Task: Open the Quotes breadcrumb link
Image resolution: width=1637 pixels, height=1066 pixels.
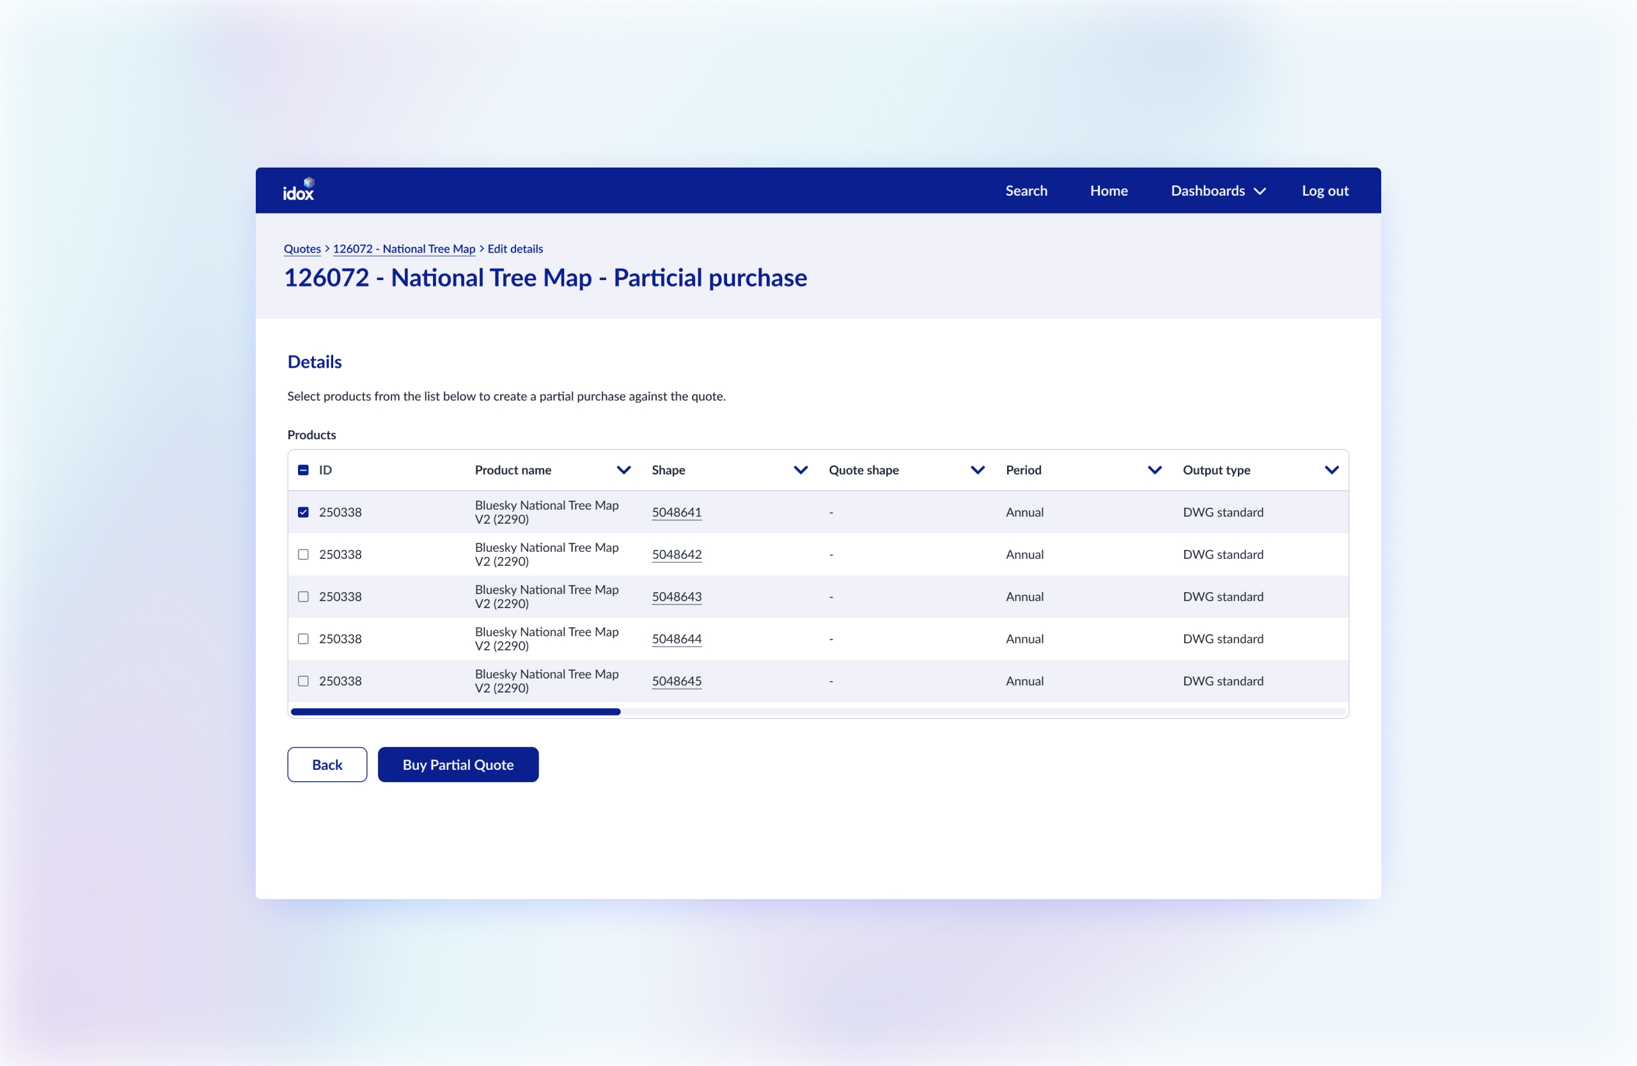Action: coord(302,248)
